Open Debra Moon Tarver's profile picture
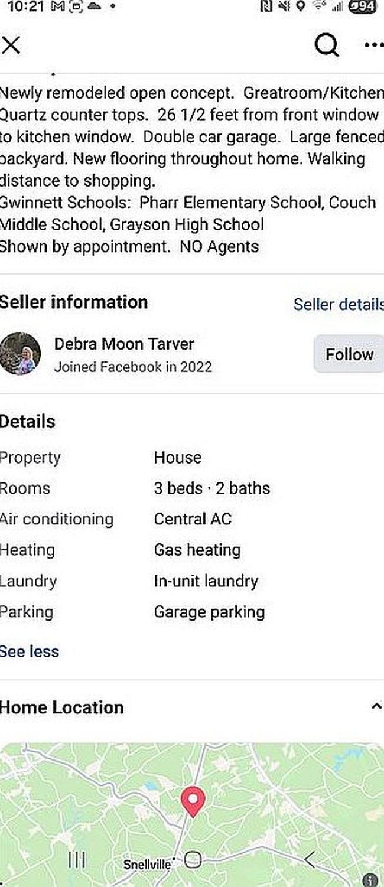384x887 pixels. (x=20, y=354)
